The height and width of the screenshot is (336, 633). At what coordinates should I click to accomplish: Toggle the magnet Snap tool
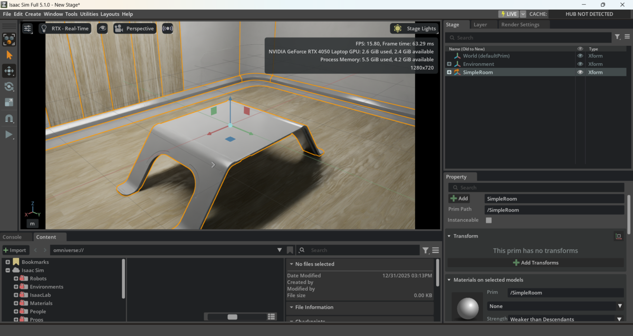(9, 118)
